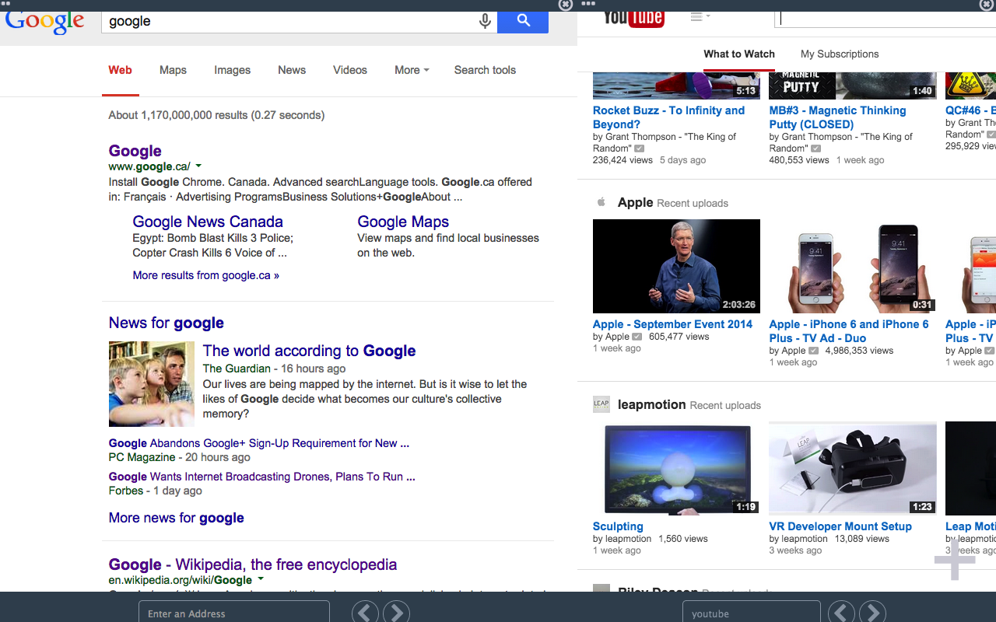Click the three-dot handle of the Google pane

click(x=7, y=4)
